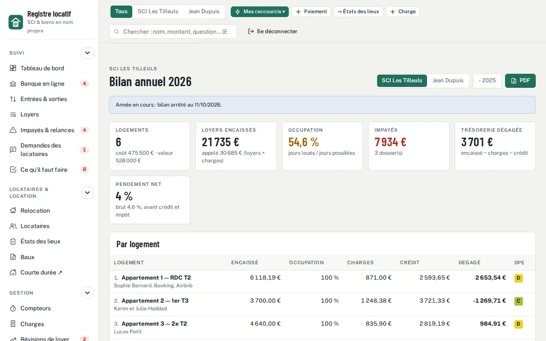546x341 pixels.
Task: Click Trésorerie dégagée 3 701 € card
Action: click(x=495, y=146)
